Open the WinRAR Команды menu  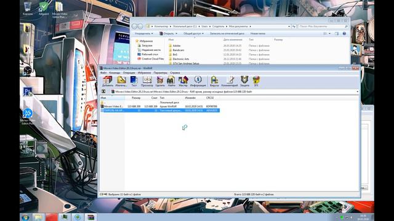pyautogui.click(x=115, y=72)
